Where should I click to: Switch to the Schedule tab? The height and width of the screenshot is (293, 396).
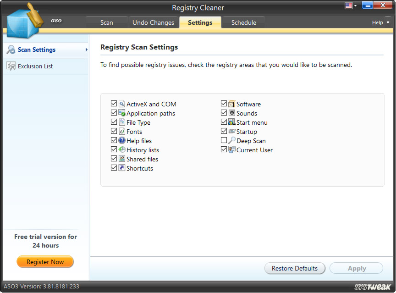click(x=243, y=22)
